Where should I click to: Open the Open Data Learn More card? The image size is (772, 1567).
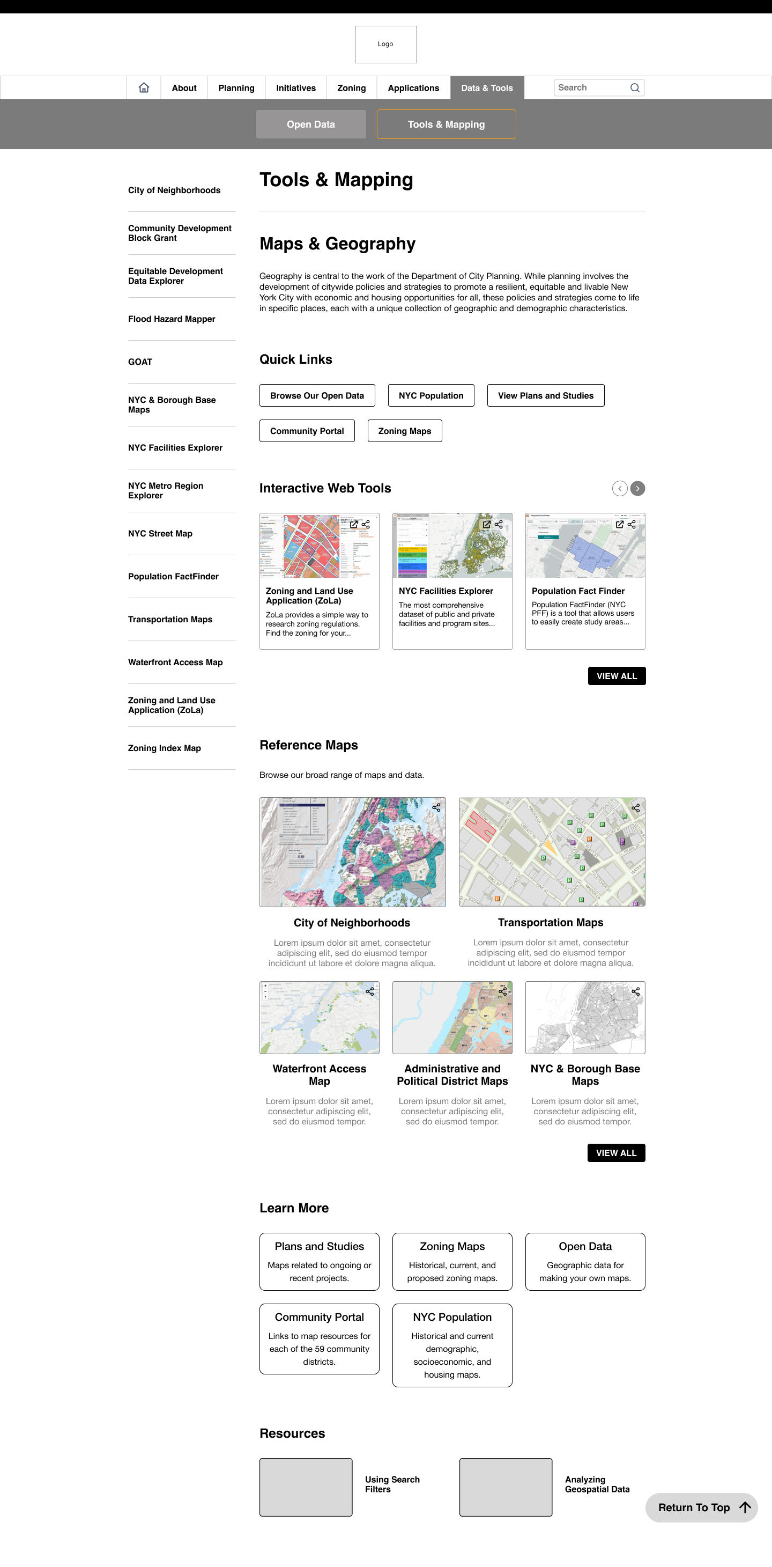click(x=585, y=1261)
